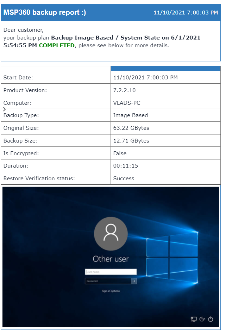This screenshot has height=332, width=232.
Task: Click the 'Dear customer,' greeting line
Action: (24, 30)
